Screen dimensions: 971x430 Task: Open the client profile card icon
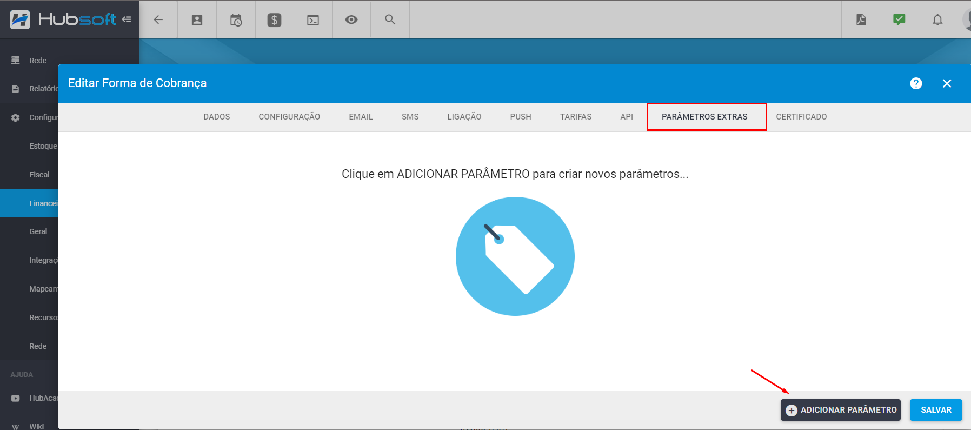[197, 20]
